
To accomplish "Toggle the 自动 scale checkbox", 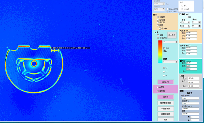I will coord(164,48).
